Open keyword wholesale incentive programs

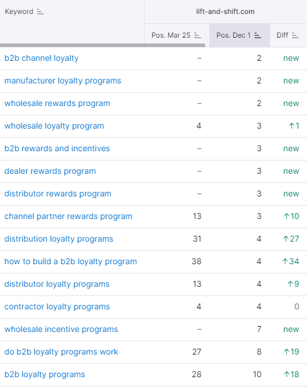[61, 329]
